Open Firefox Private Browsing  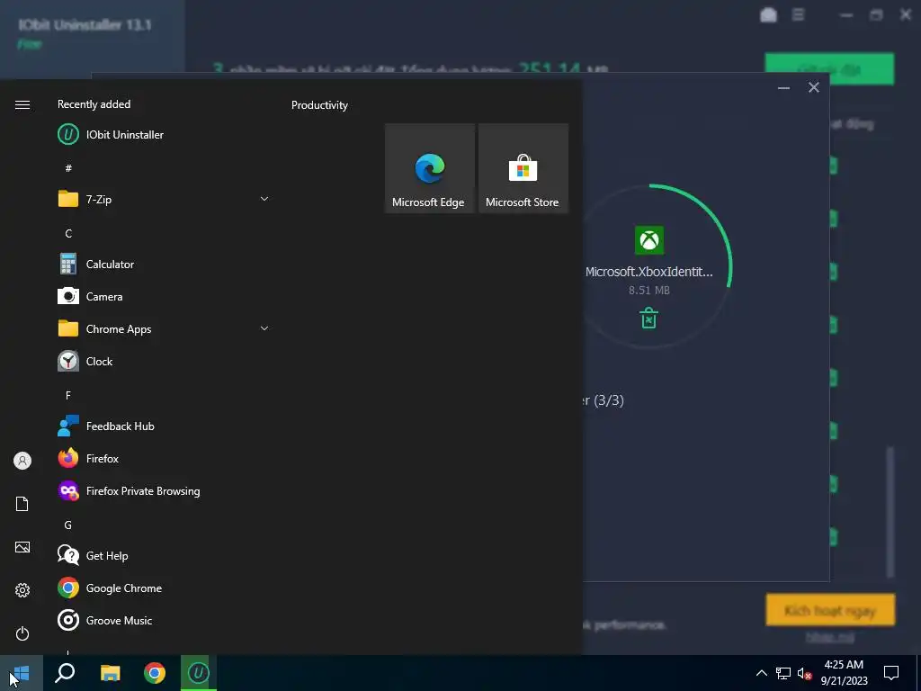click(164, 490)
